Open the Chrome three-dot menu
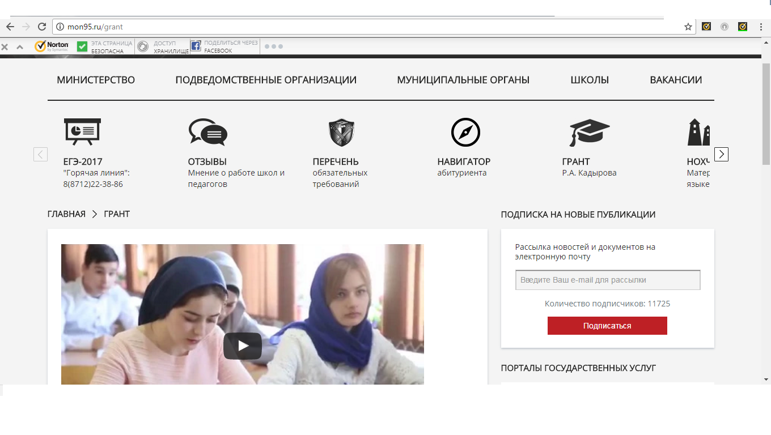Viewport: 771px width, 435px height. pos(761,27)
